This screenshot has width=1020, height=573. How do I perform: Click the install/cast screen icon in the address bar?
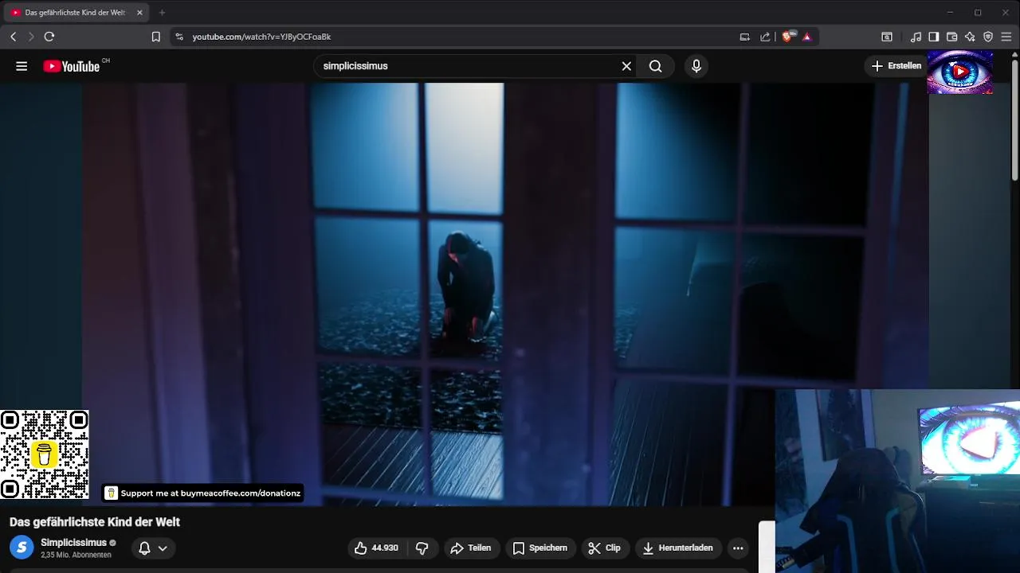coord(745,37)
